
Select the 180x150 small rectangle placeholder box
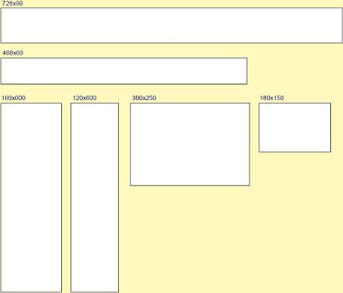[295, 127]
